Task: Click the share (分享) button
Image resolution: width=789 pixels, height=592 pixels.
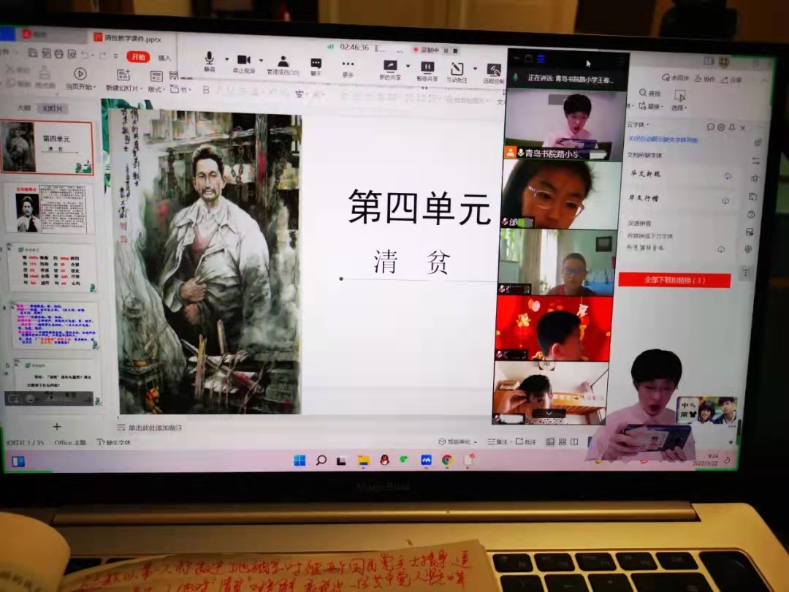Action: 731,80
